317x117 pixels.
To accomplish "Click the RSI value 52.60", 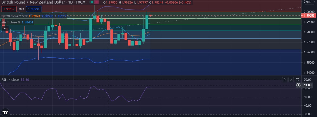I will coord(25,80).
